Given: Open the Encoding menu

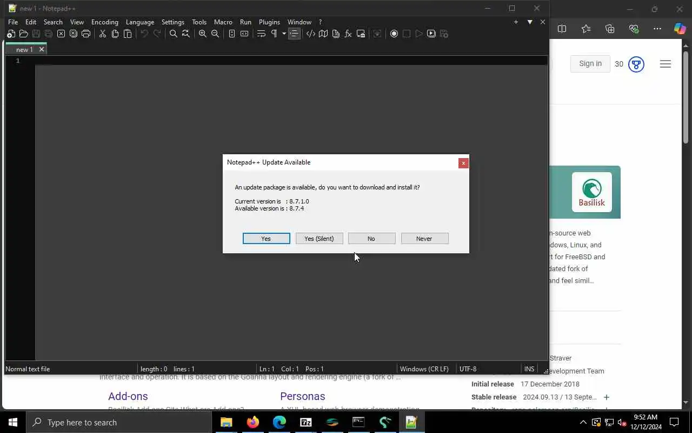Looking at the screenshot, I should (x=105, y=22).
